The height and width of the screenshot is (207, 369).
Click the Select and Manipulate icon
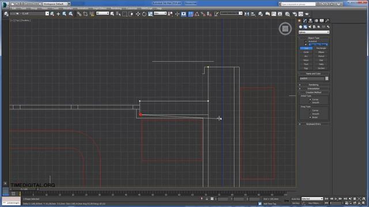coord(177,14)
